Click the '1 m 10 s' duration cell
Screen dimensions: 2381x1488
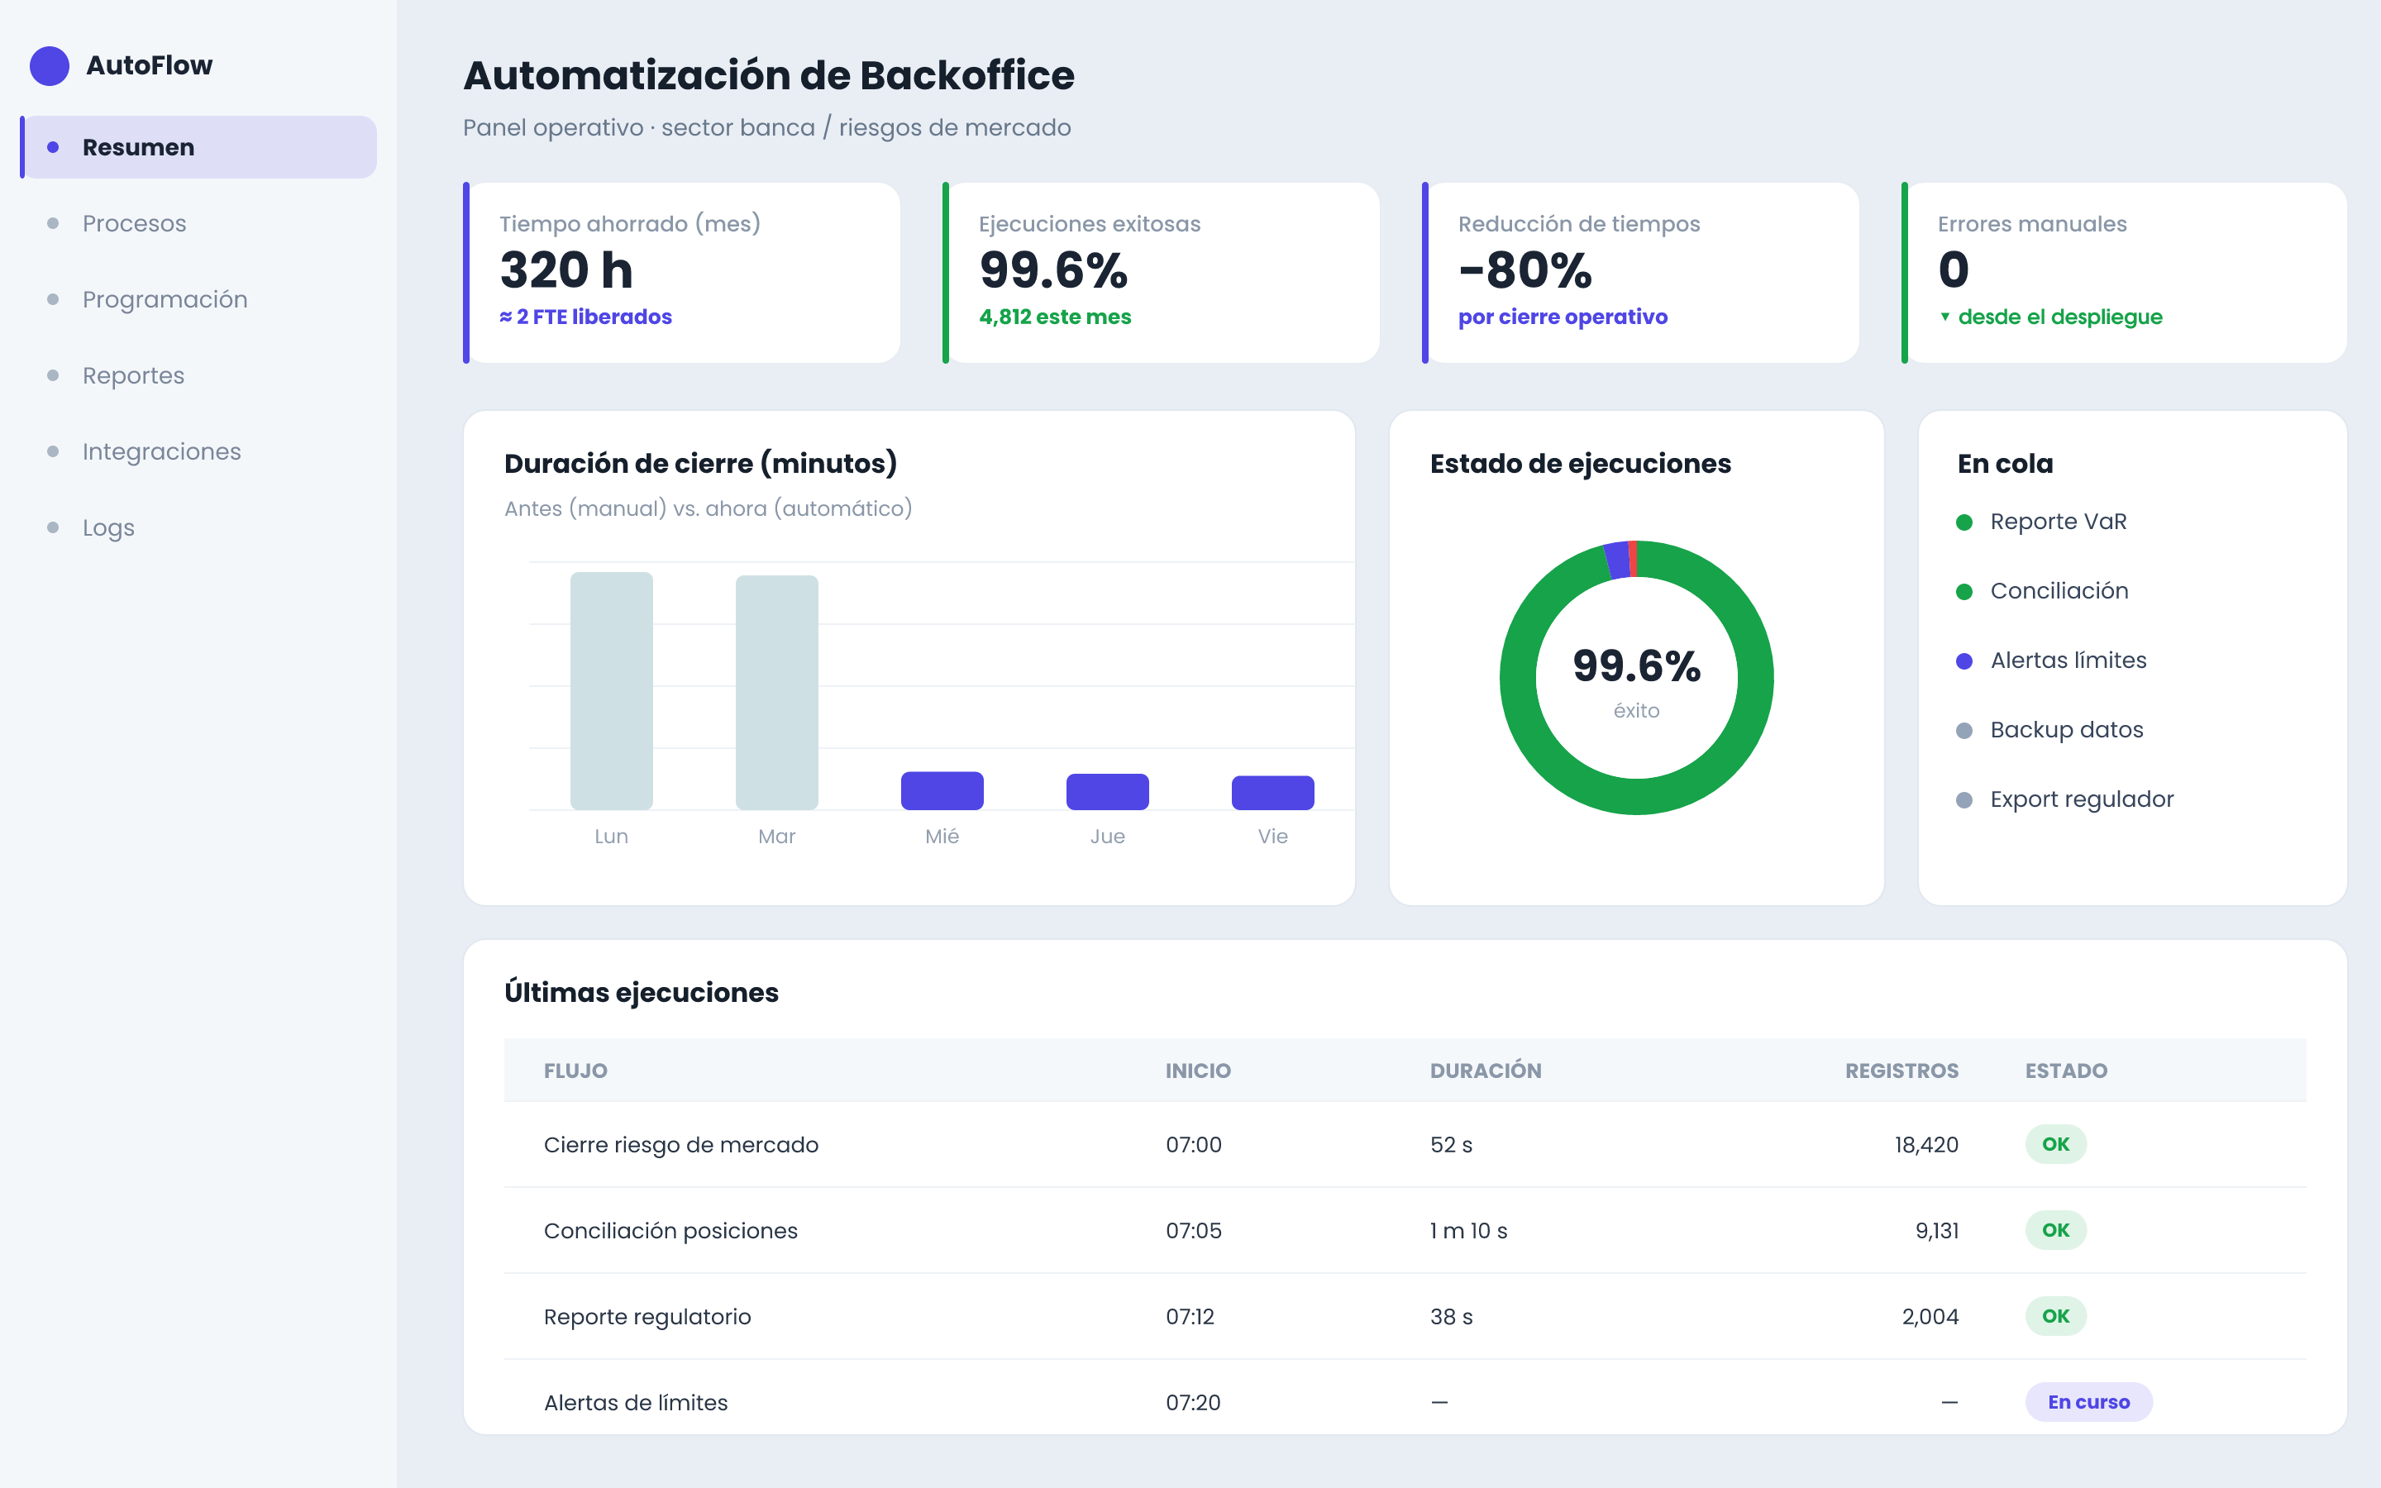pyautogui.click(x=1468, y=1230)
